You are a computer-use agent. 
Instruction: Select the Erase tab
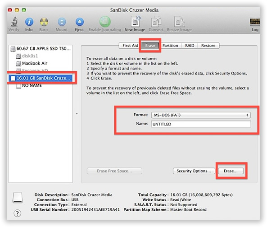pyautogui.click(x=150, y=46)
